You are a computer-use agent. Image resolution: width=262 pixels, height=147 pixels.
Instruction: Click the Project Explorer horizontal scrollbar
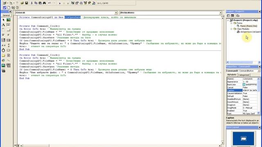(x=244, y=62)
